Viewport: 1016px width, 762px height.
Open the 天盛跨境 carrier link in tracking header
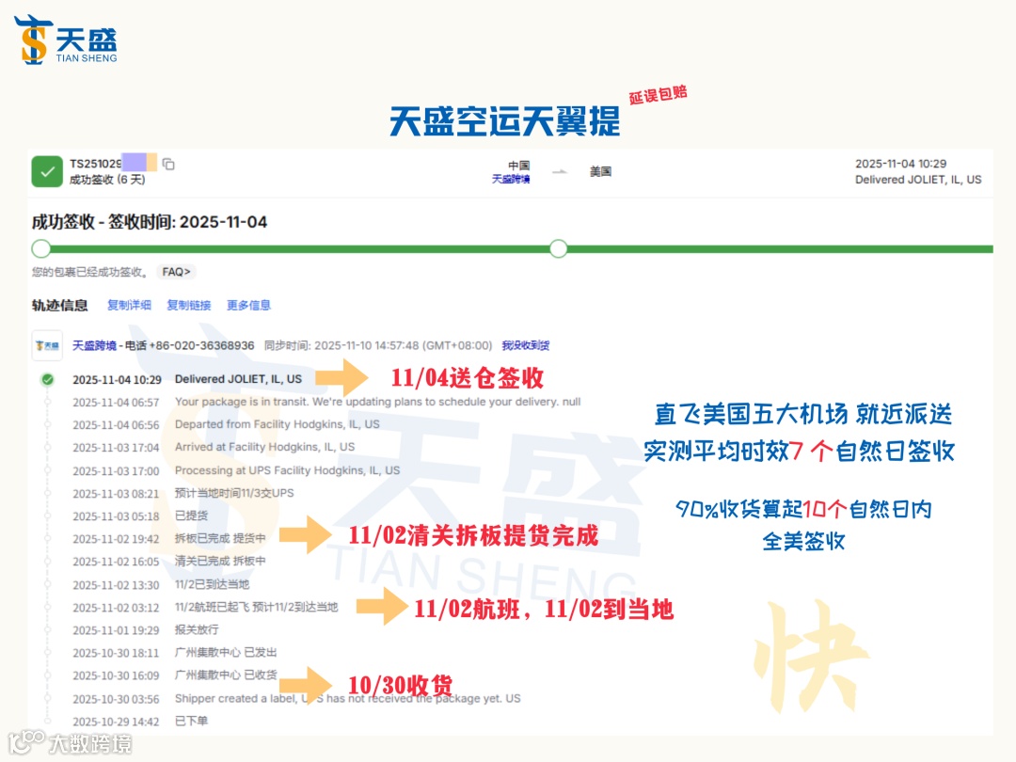tap(94, 345)
